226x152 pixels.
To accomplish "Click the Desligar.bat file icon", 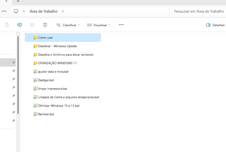I will [x=36, y=80].
